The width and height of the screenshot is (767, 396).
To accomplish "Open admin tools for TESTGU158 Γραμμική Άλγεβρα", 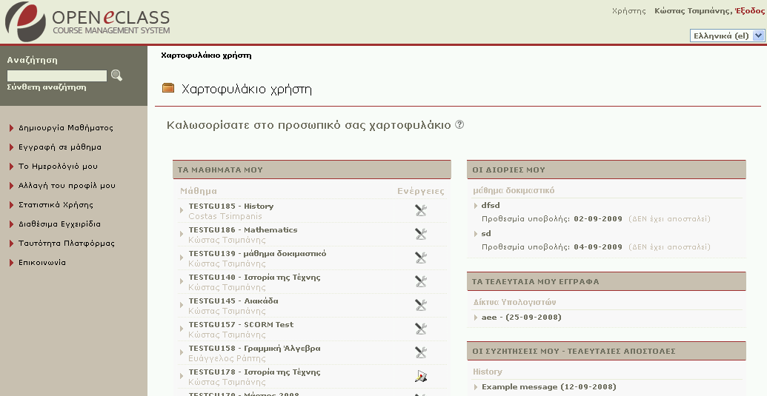I will pyautogui.click(x=421, y=352).
